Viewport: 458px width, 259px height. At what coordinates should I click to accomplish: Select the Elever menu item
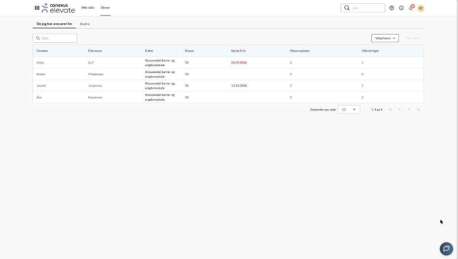(x=105, y=7)
